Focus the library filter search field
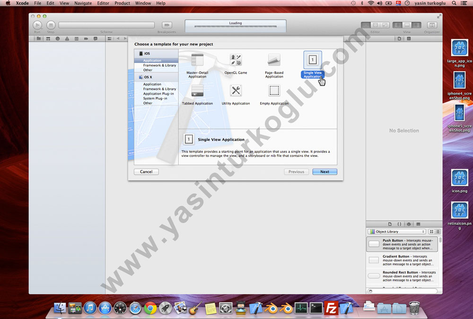473x319 pixels. pyautogui.click(x=403, y=291)
